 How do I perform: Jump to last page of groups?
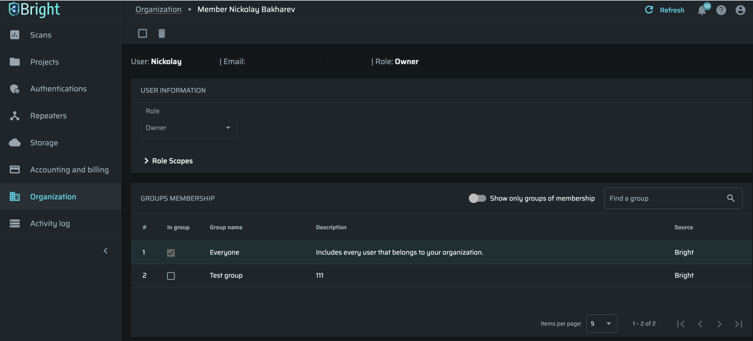(739, 324)
